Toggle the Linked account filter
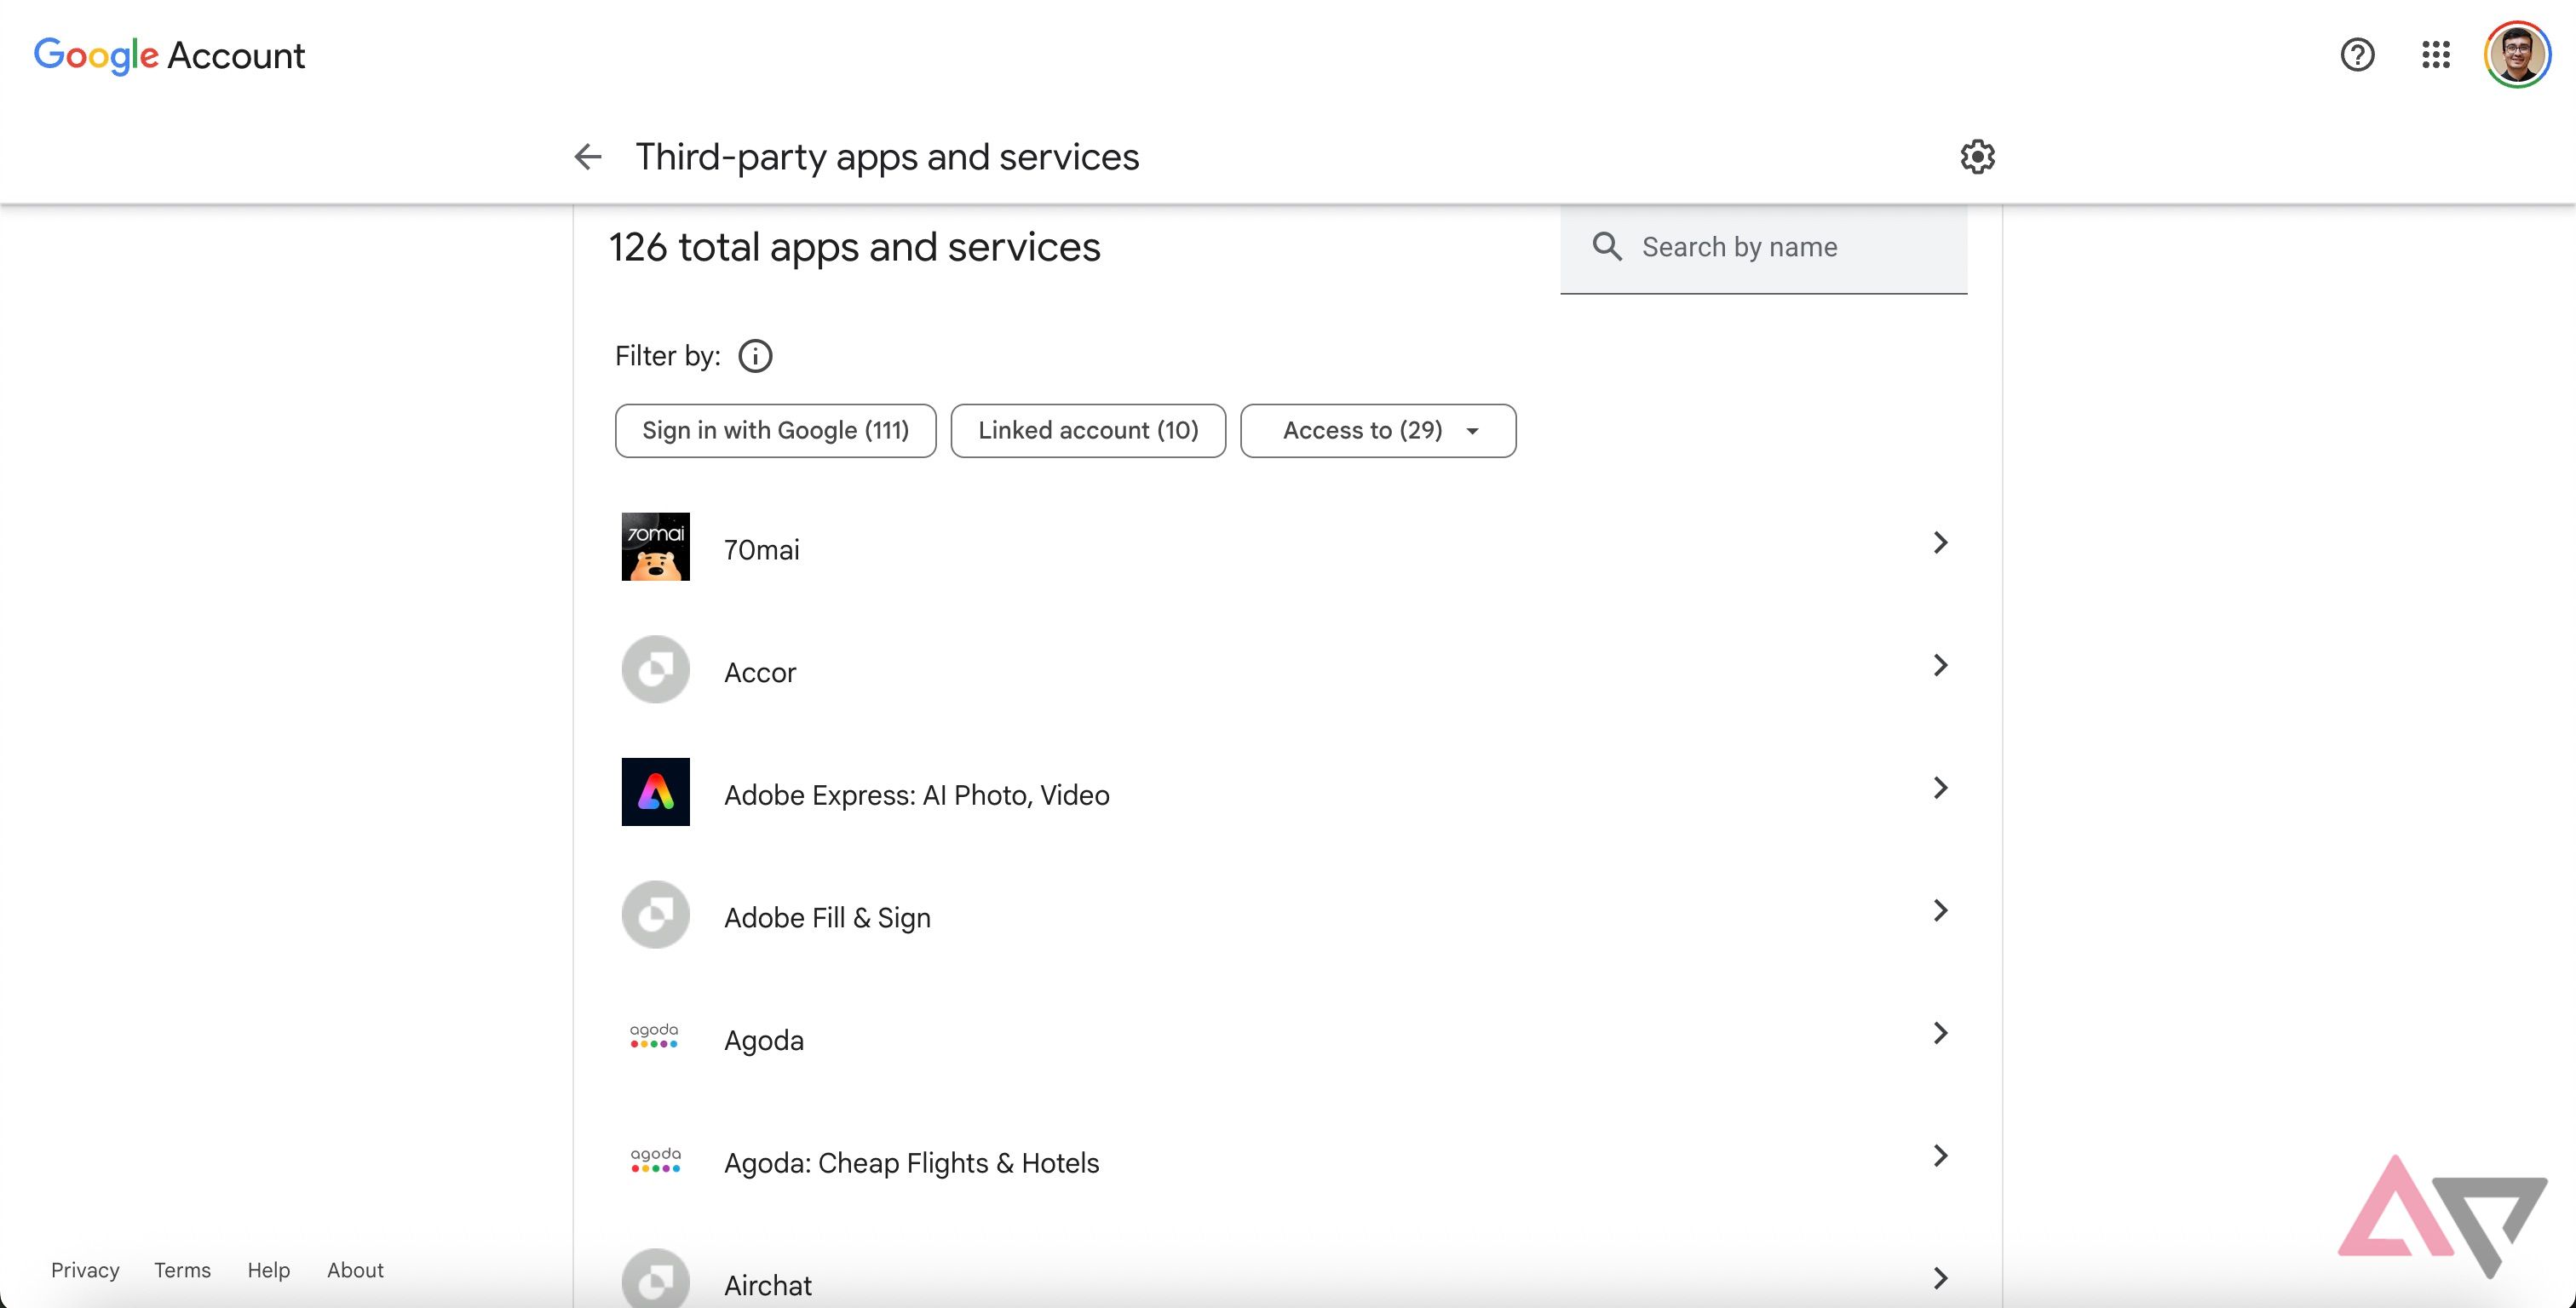2576x1308 pixels. [x=1088, y=430]
